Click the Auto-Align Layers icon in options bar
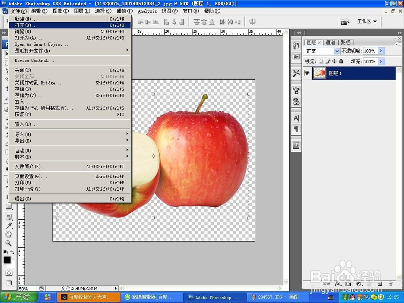Viewport: 404px width, 303px height. [x=252, y=22]
